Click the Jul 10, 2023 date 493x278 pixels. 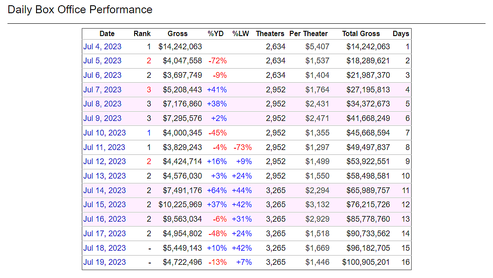(x=104, y=133)
